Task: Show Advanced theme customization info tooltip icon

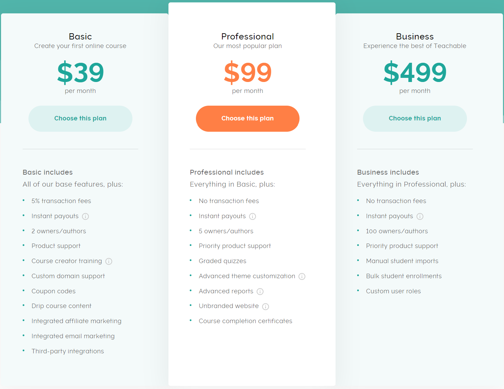Action: pos(302,276)
